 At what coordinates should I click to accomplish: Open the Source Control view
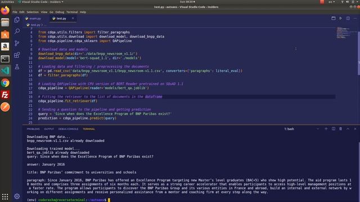point(17,43)
